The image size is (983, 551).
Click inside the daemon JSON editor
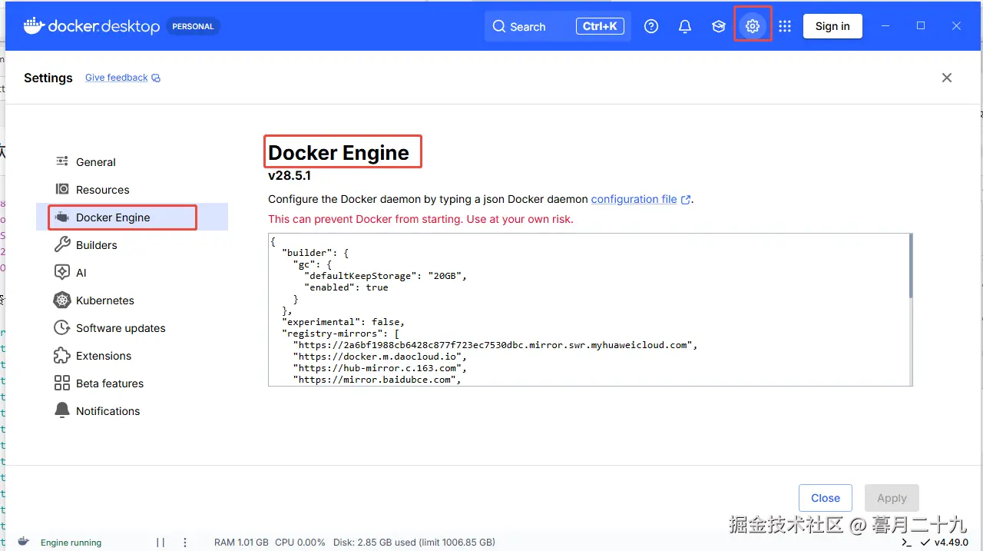[x=588, y=310]
